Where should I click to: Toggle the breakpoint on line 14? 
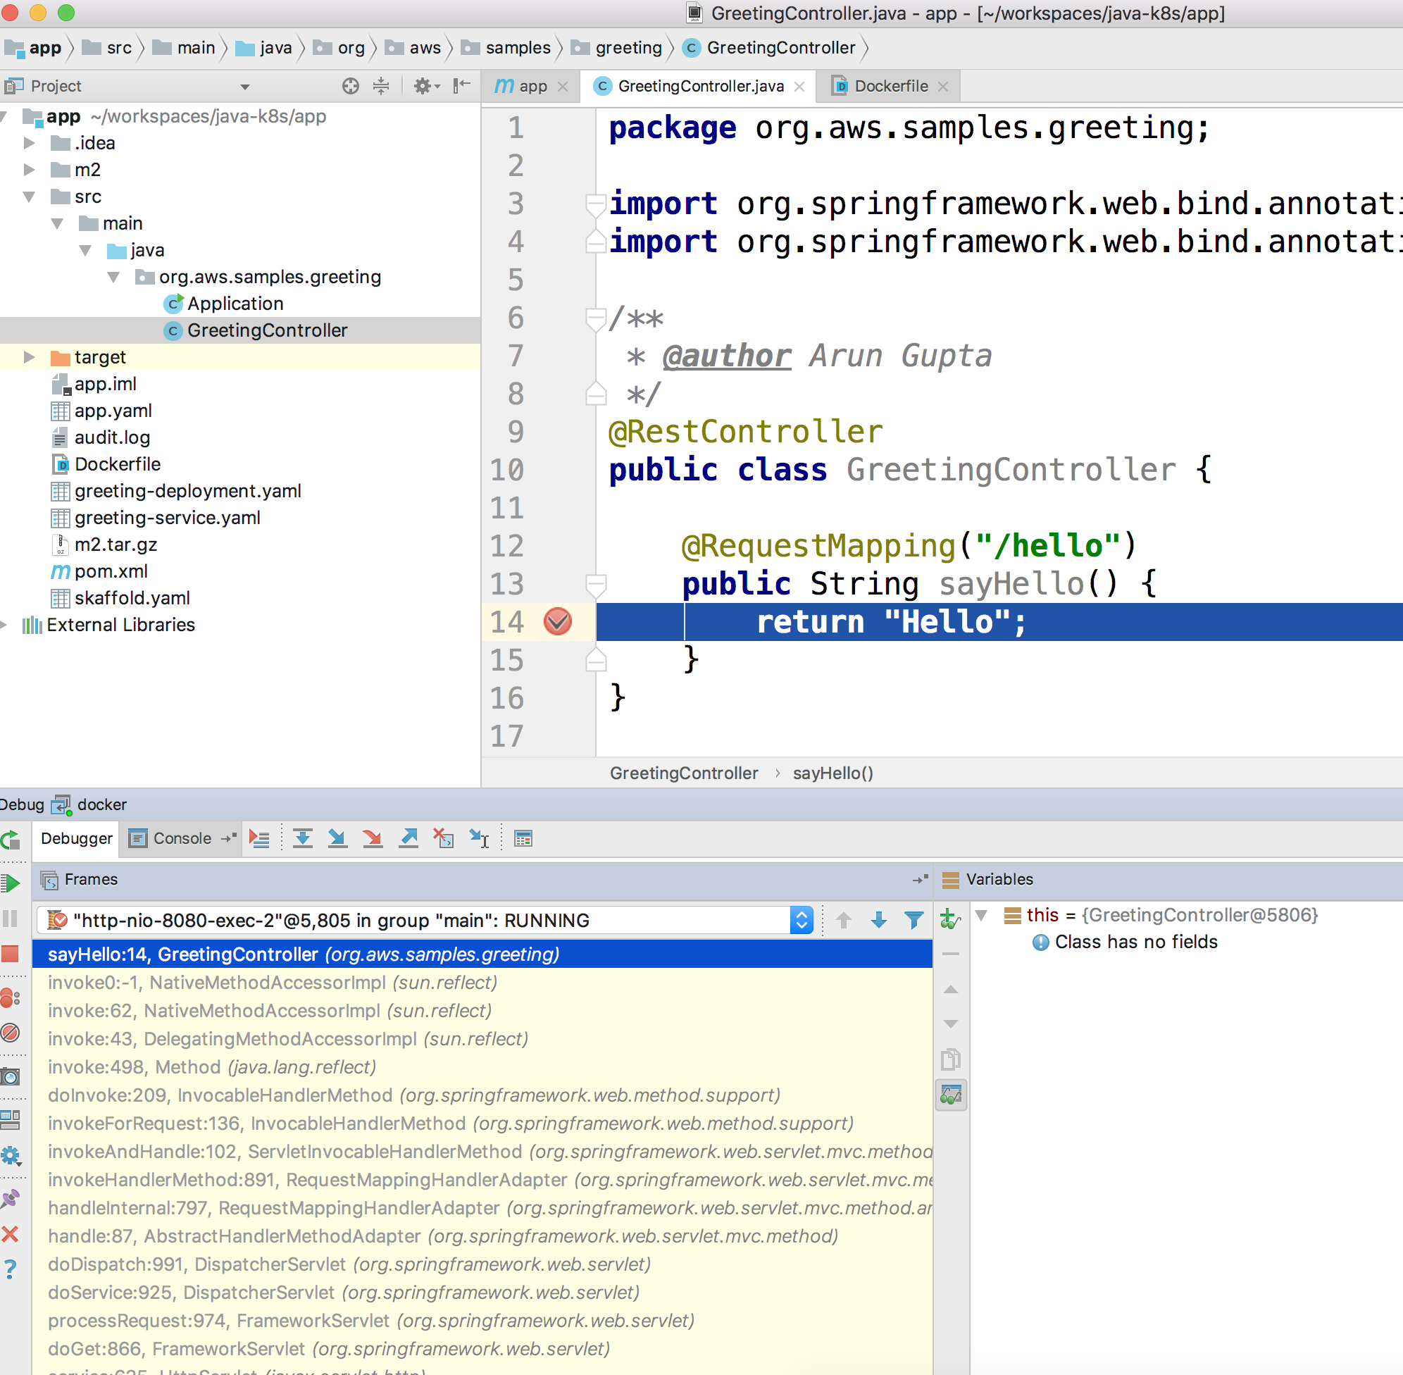[x=557, y=622]
